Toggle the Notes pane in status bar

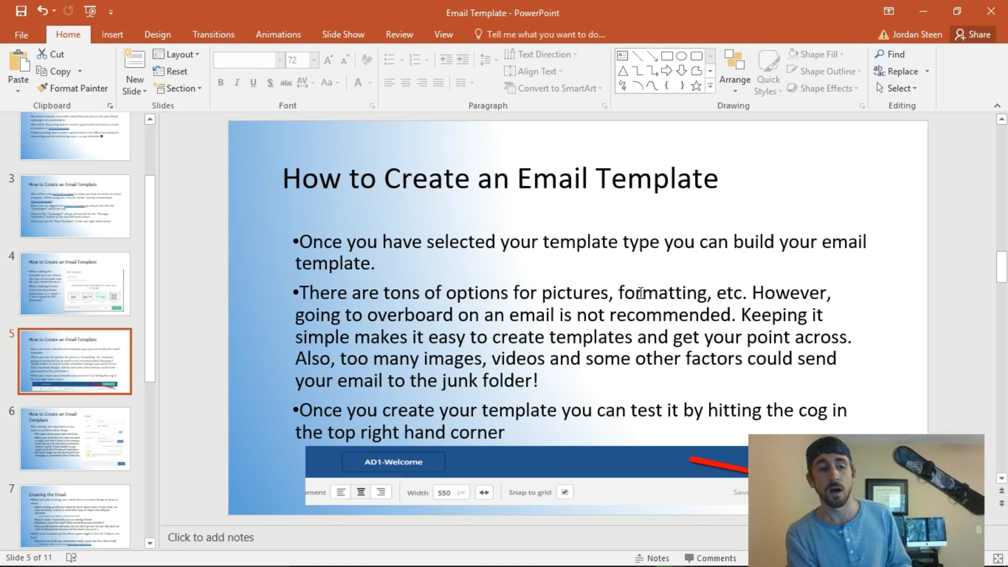point(652,558)
